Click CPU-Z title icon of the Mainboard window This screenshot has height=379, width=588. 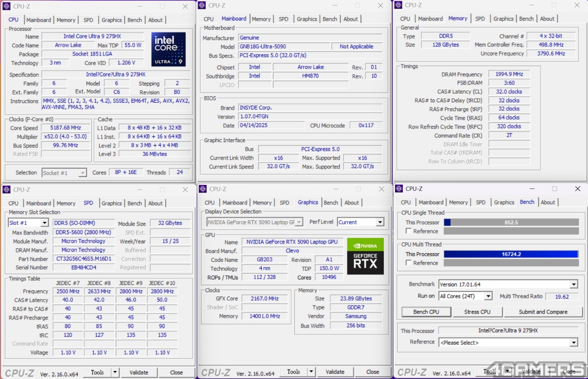coord(202,6)
